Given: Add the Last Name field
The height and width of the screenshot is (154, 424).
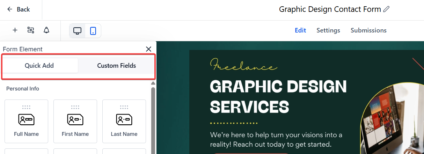Looking at the screenshot, I should [124, 121].
